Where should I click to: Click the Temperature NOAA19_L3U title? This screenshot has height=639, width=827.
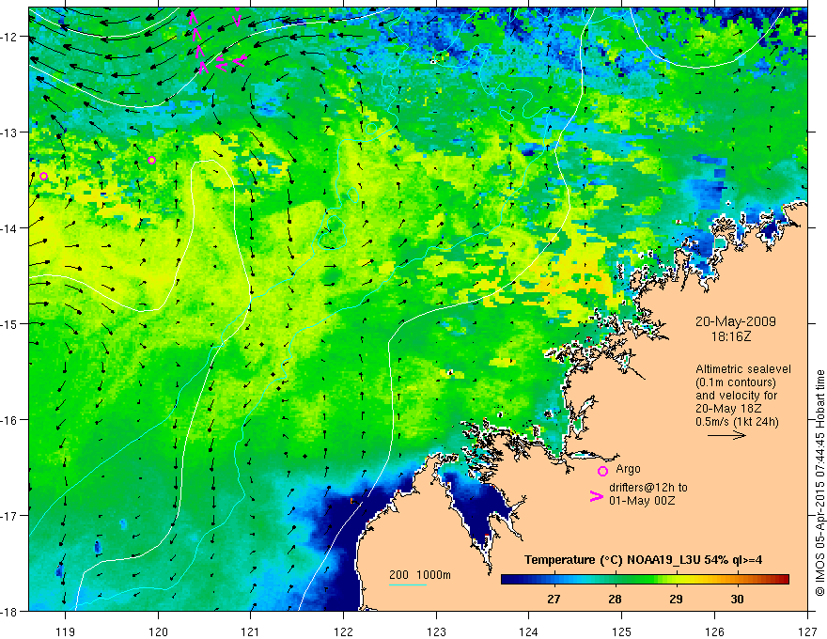click(643, 560)
